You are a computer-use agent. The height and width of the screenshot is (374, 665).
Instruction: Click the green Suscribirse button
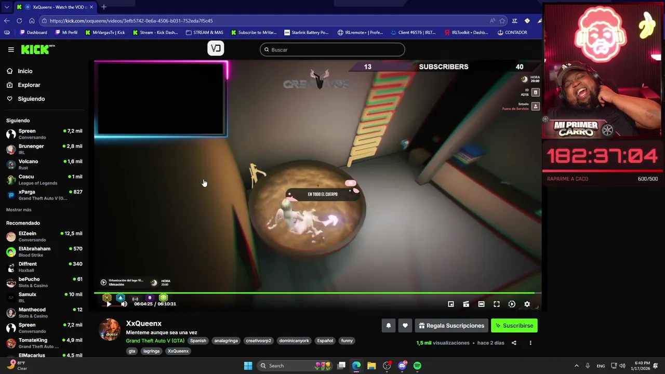(514, 326)
